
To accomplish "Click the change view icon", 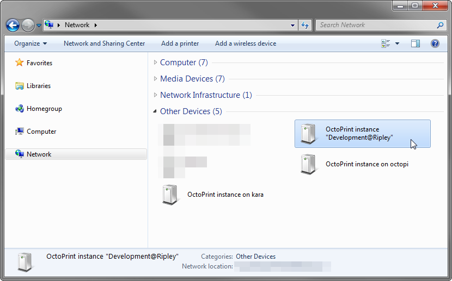I will pos(386,43).
